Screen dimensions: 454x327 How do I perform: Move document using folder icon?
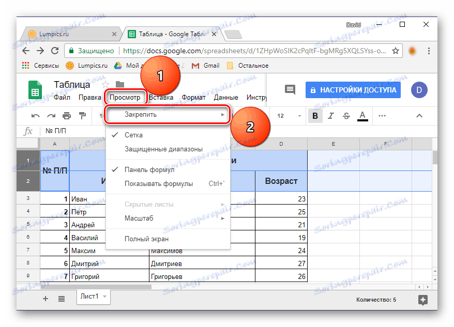[120, 85]
